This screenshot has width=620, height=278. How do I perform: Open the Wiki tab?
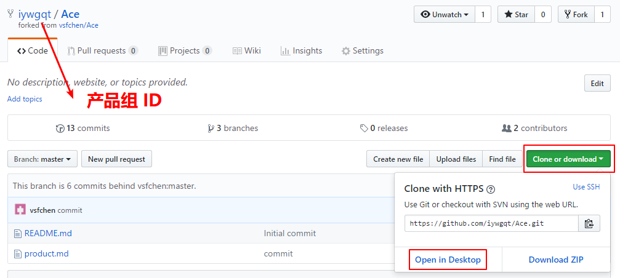pyautogui.click(x=247, y=51)
